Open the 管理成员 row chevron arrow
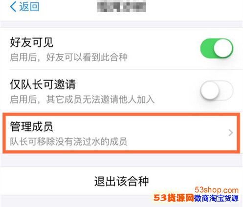Image resolution: width=243 pixels, height=207 pixels. click(x=231, y=133)
